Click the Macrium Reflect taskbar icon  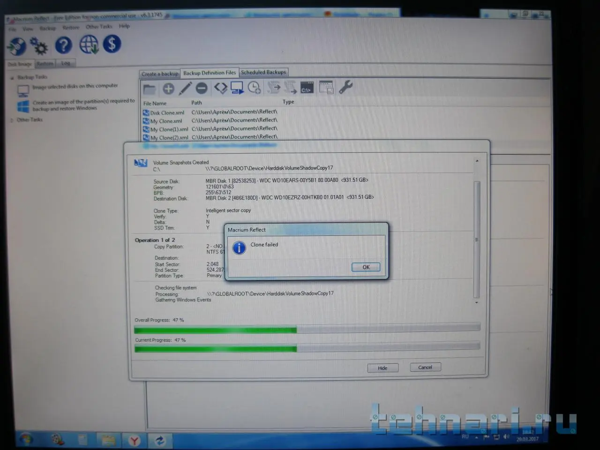click(160, 441)
